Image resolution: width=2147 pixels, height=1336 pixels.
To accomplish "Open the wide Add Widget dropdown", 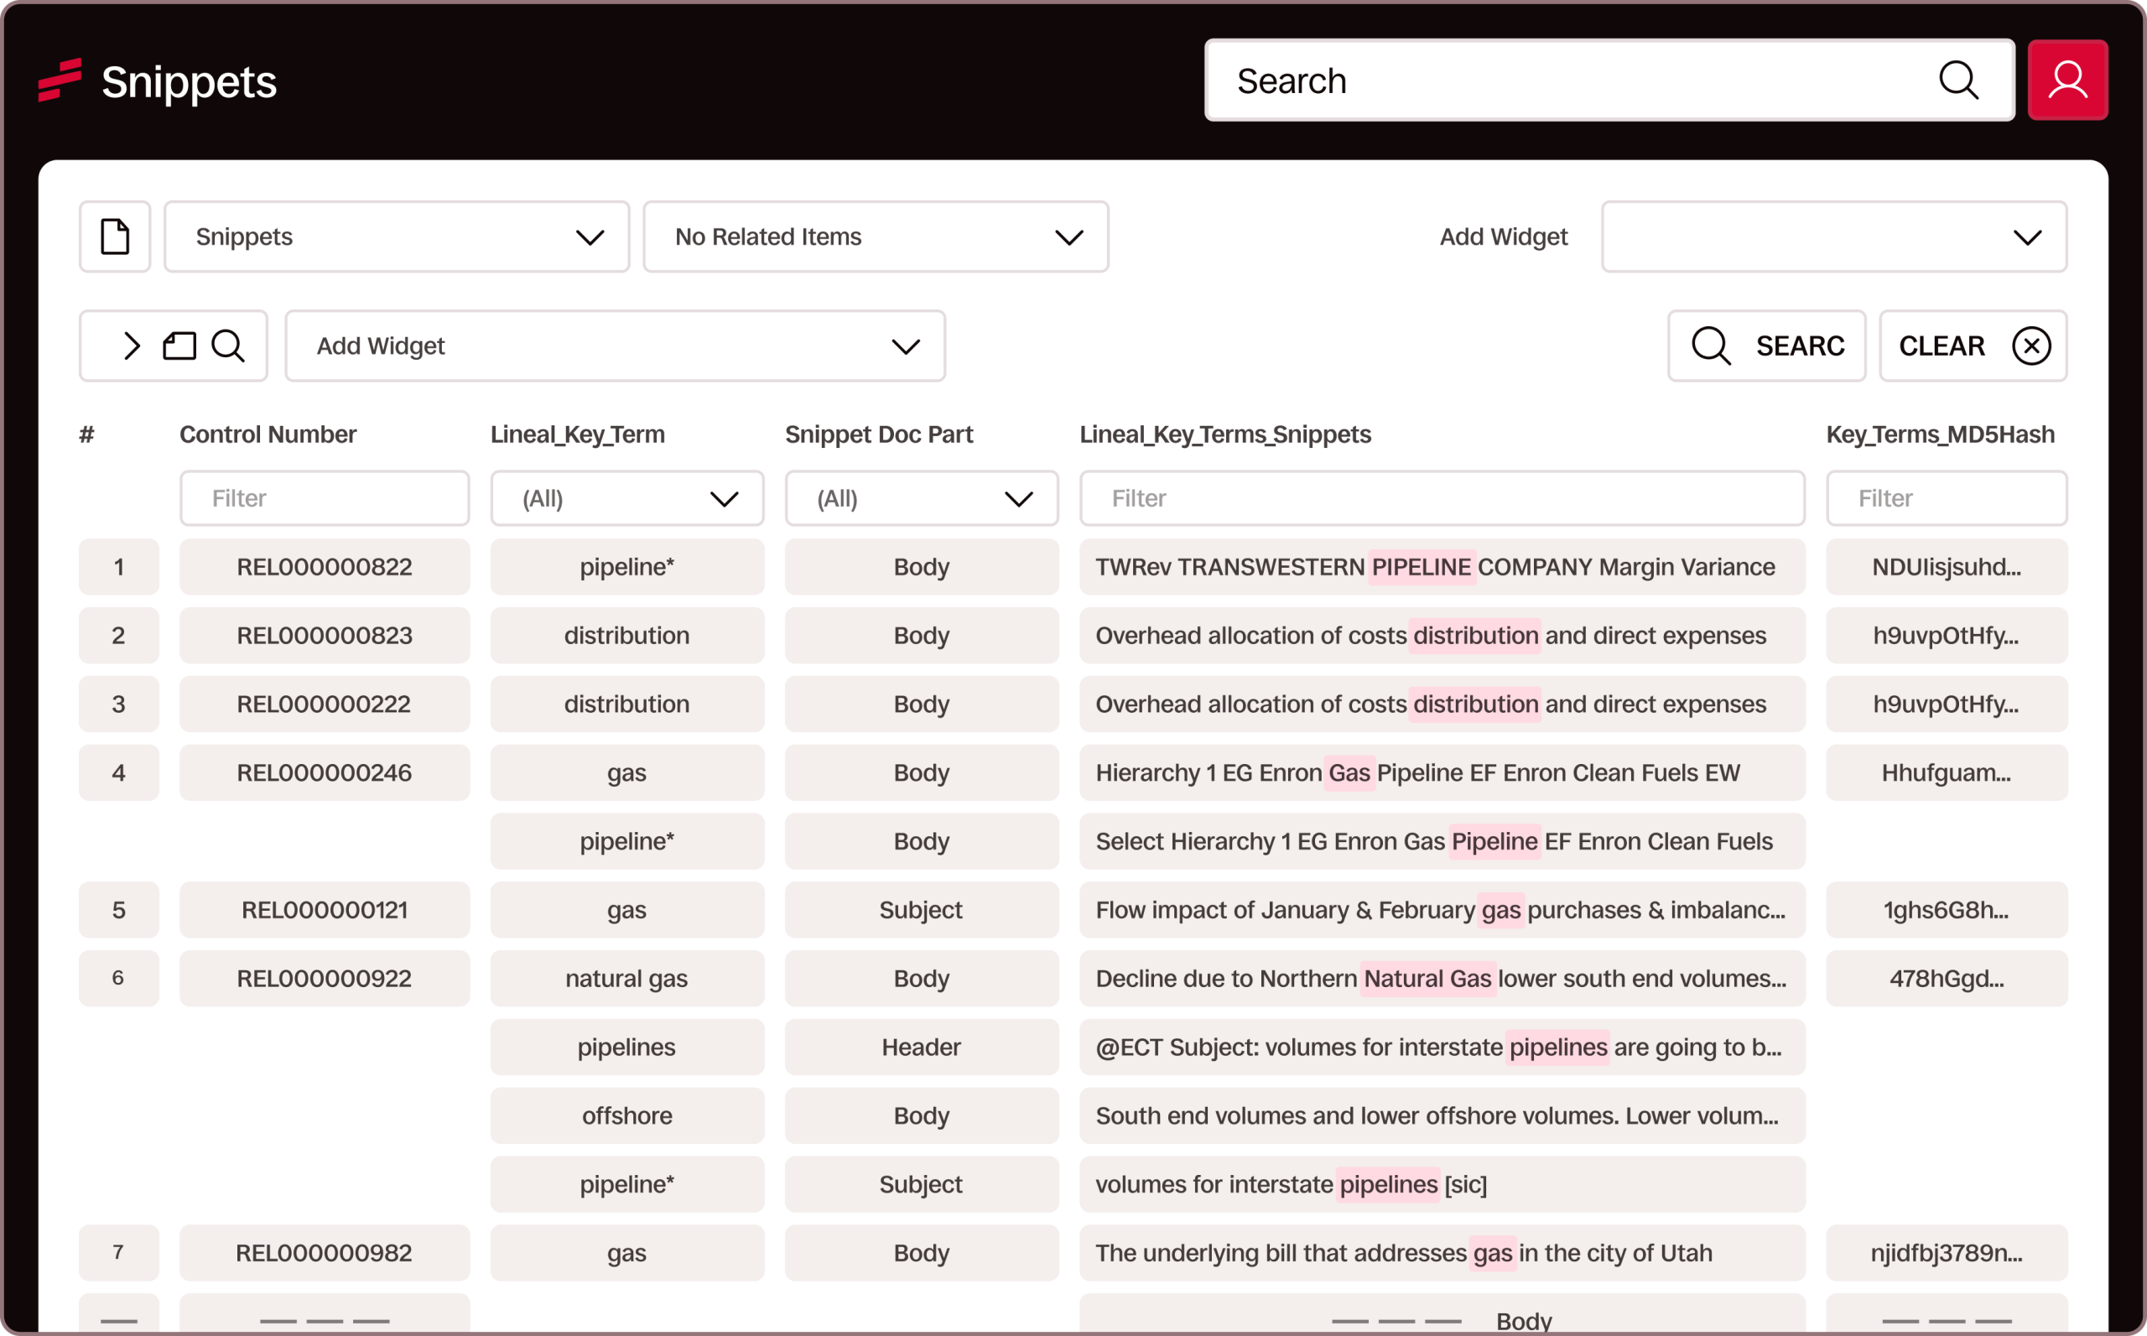I will [614, 346].
